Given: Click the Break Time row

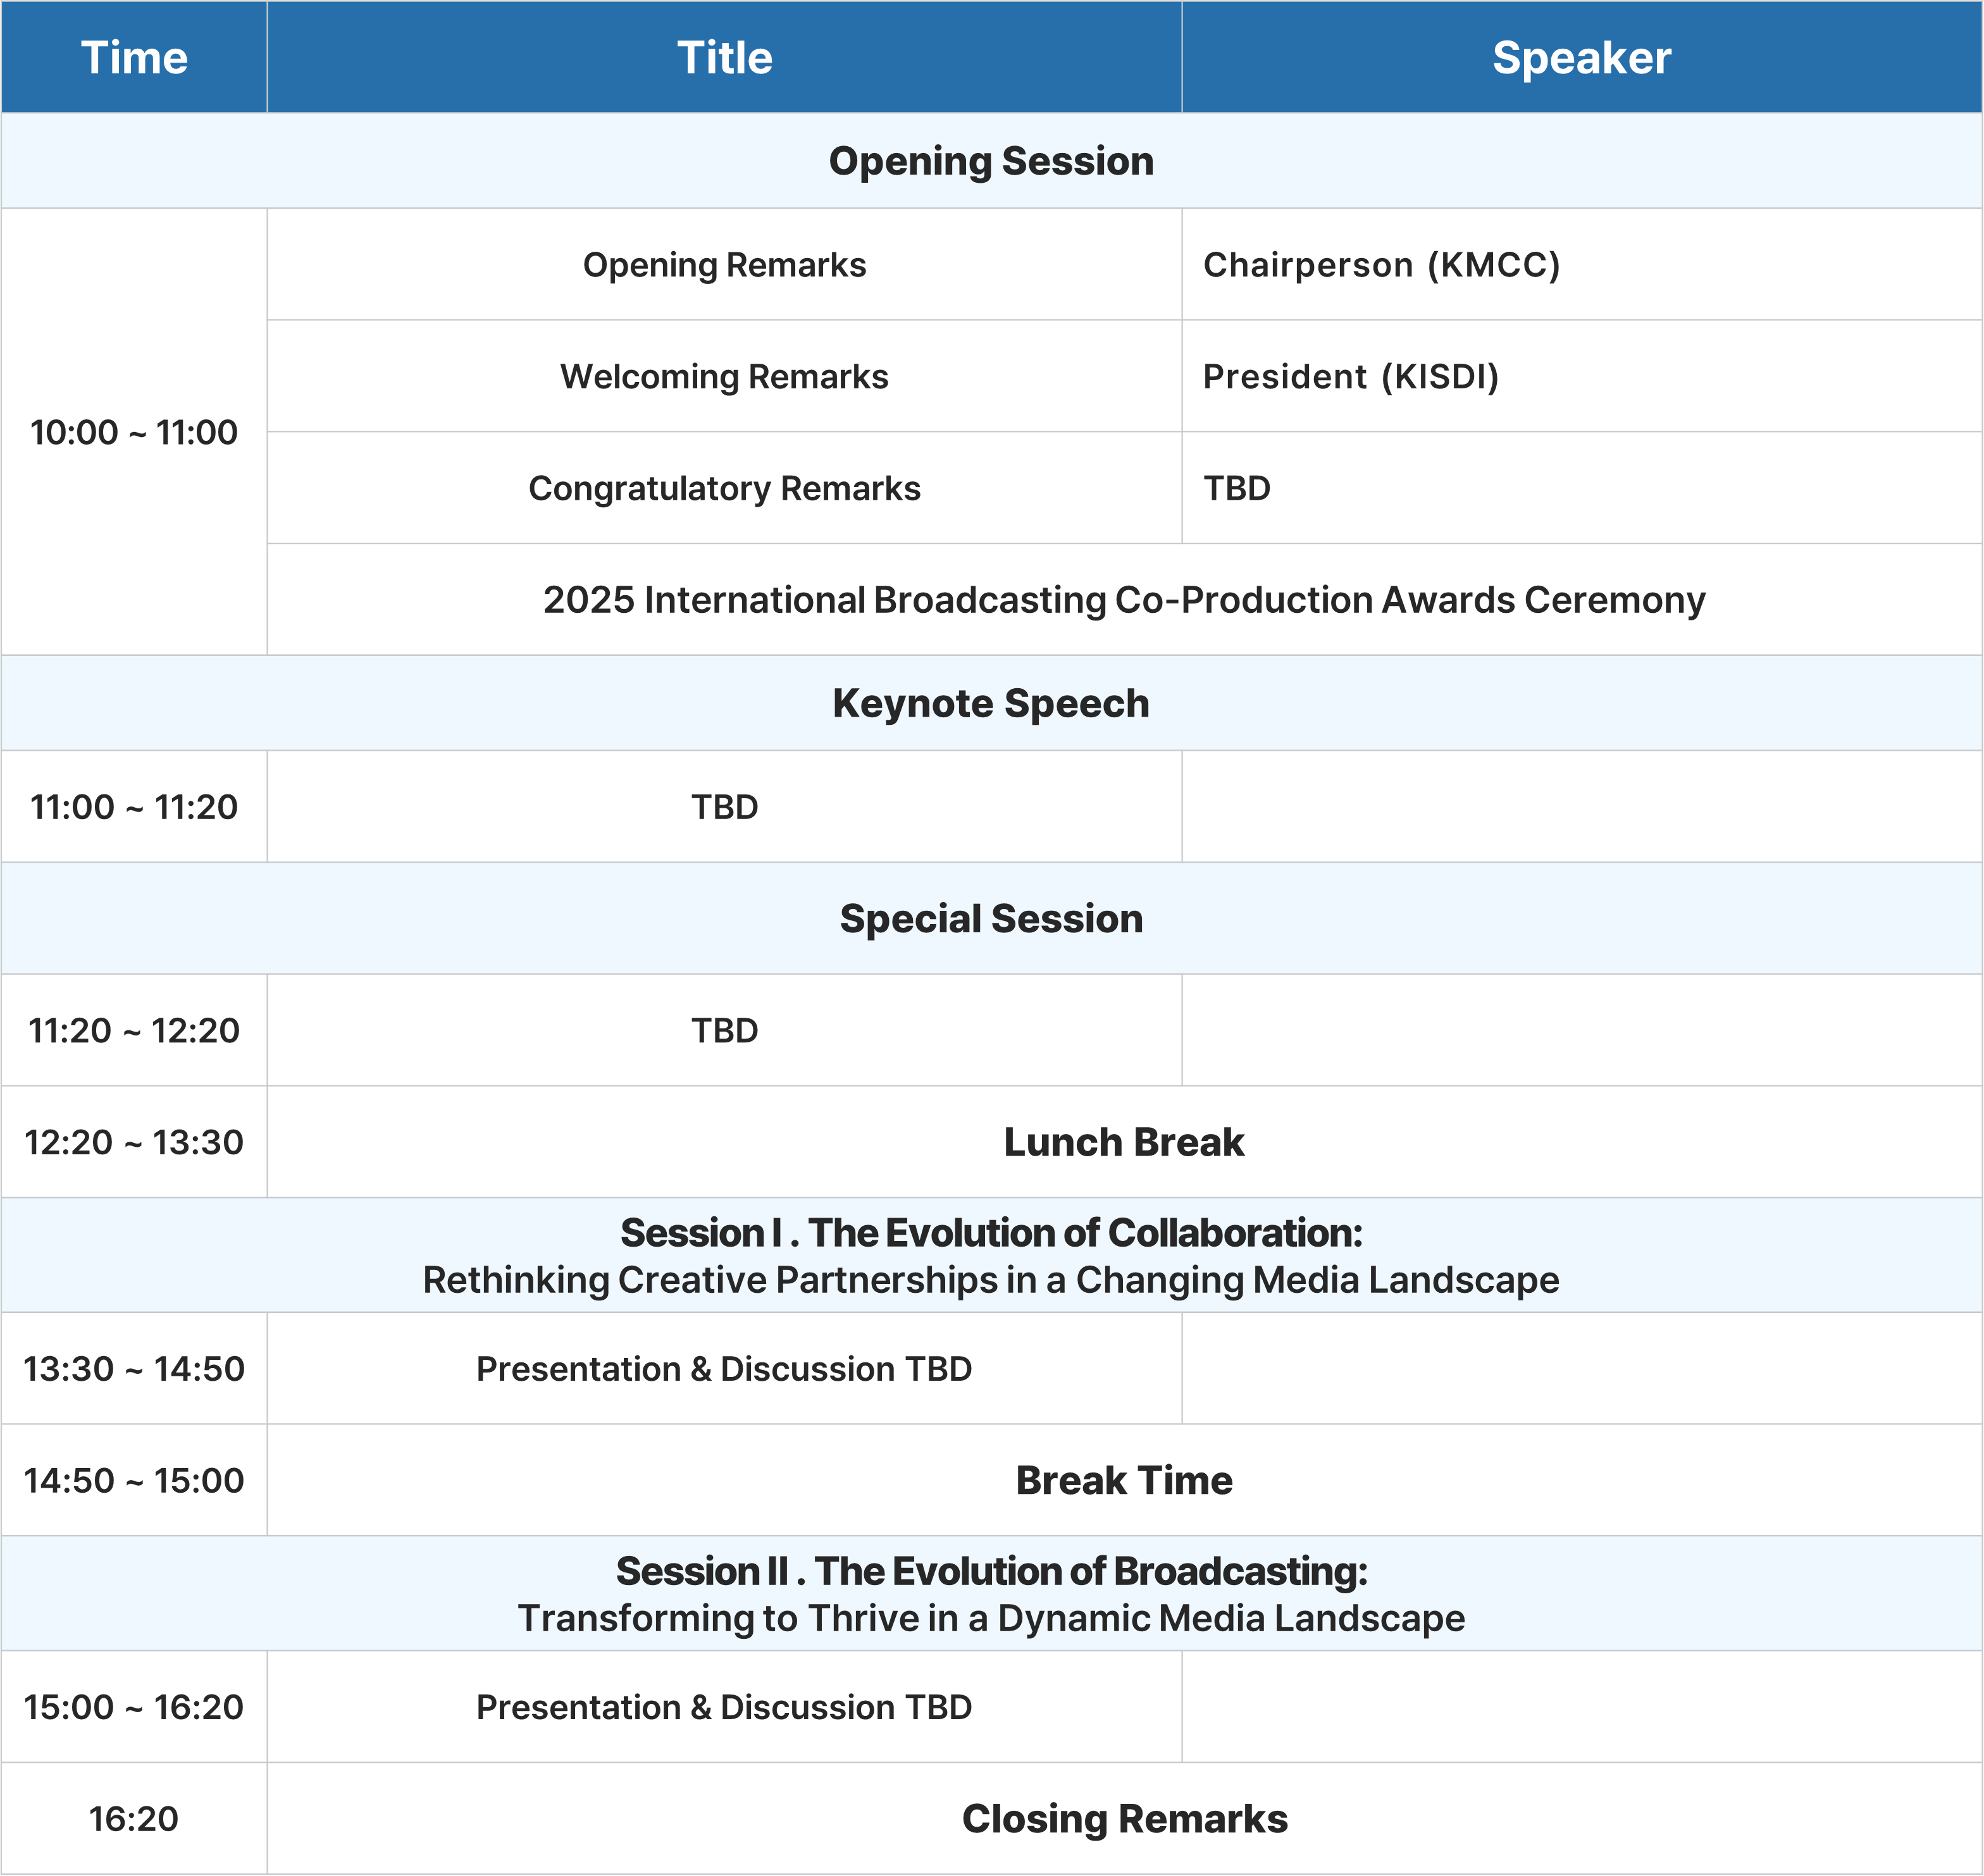Looking at the screenshot, I should (x=1124, y=1481).
